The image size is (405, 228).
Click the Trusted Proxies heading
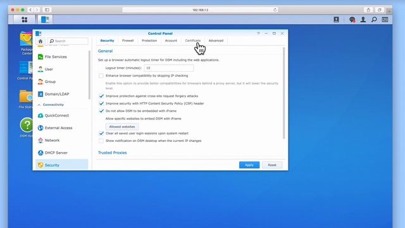pyautogui.click(x=113, y=153)
